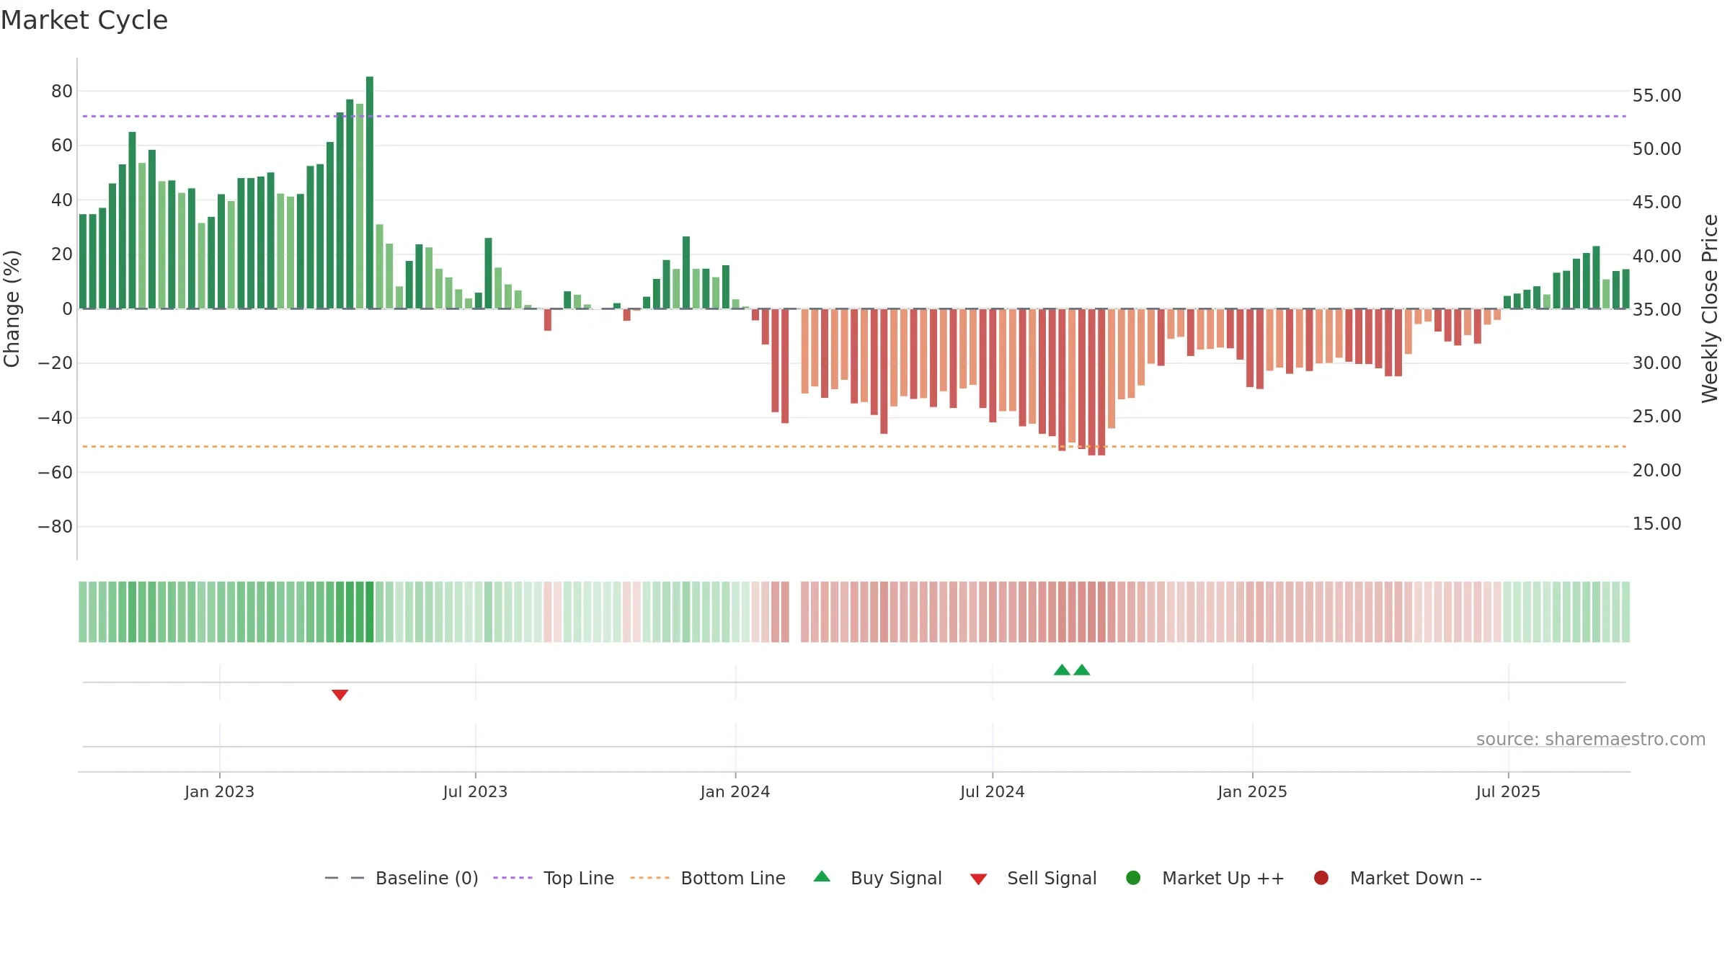
Task: Click the red sell signal triangle marker
Action: 340,695
